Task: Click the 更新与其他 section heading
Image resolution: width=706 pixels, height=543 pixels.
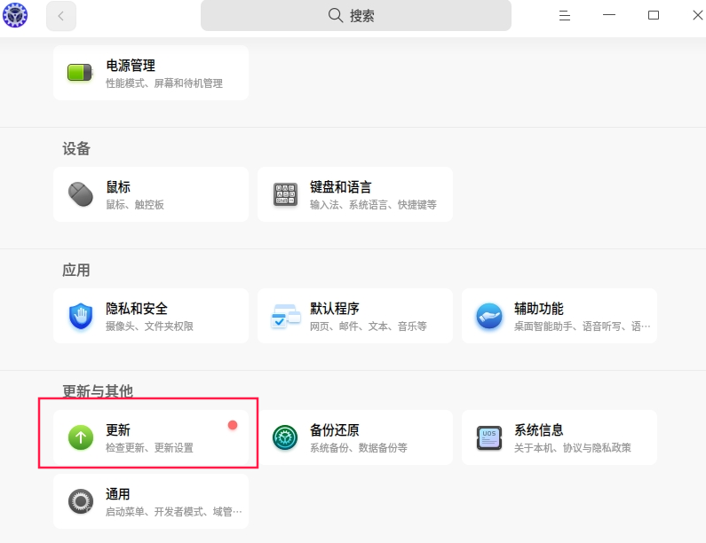Action: coord(98,391)
